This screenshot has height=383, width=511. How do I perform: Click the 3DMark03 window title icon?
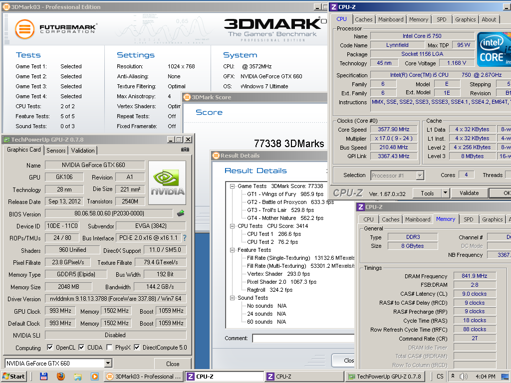(x=6, y=7)
